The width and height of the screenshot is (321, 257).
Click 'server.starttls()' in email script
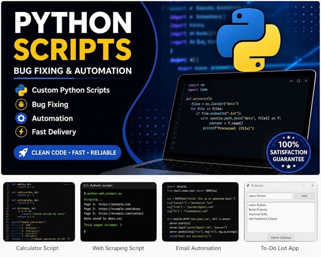(180, 223)
